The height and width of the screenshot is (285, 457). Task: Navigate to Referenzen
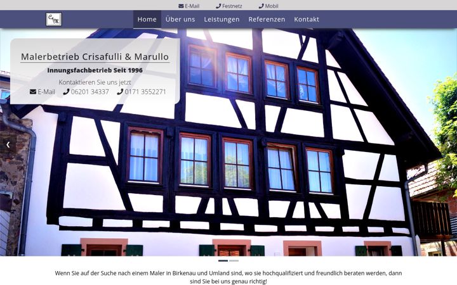(x=267, y=19)
